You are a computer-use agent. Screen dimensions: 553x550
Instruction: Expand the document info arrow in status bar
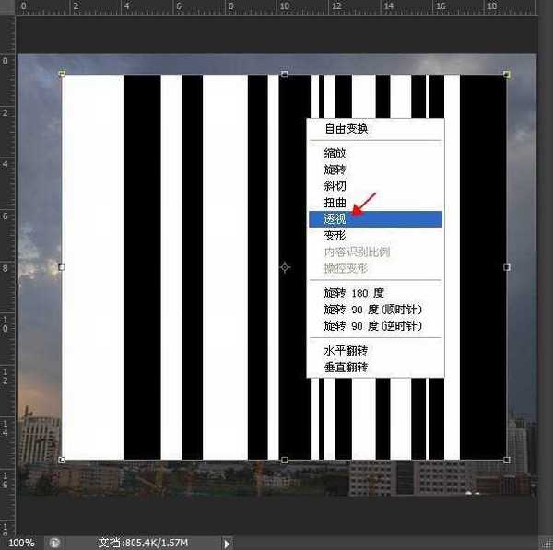(x=228, y=544)
